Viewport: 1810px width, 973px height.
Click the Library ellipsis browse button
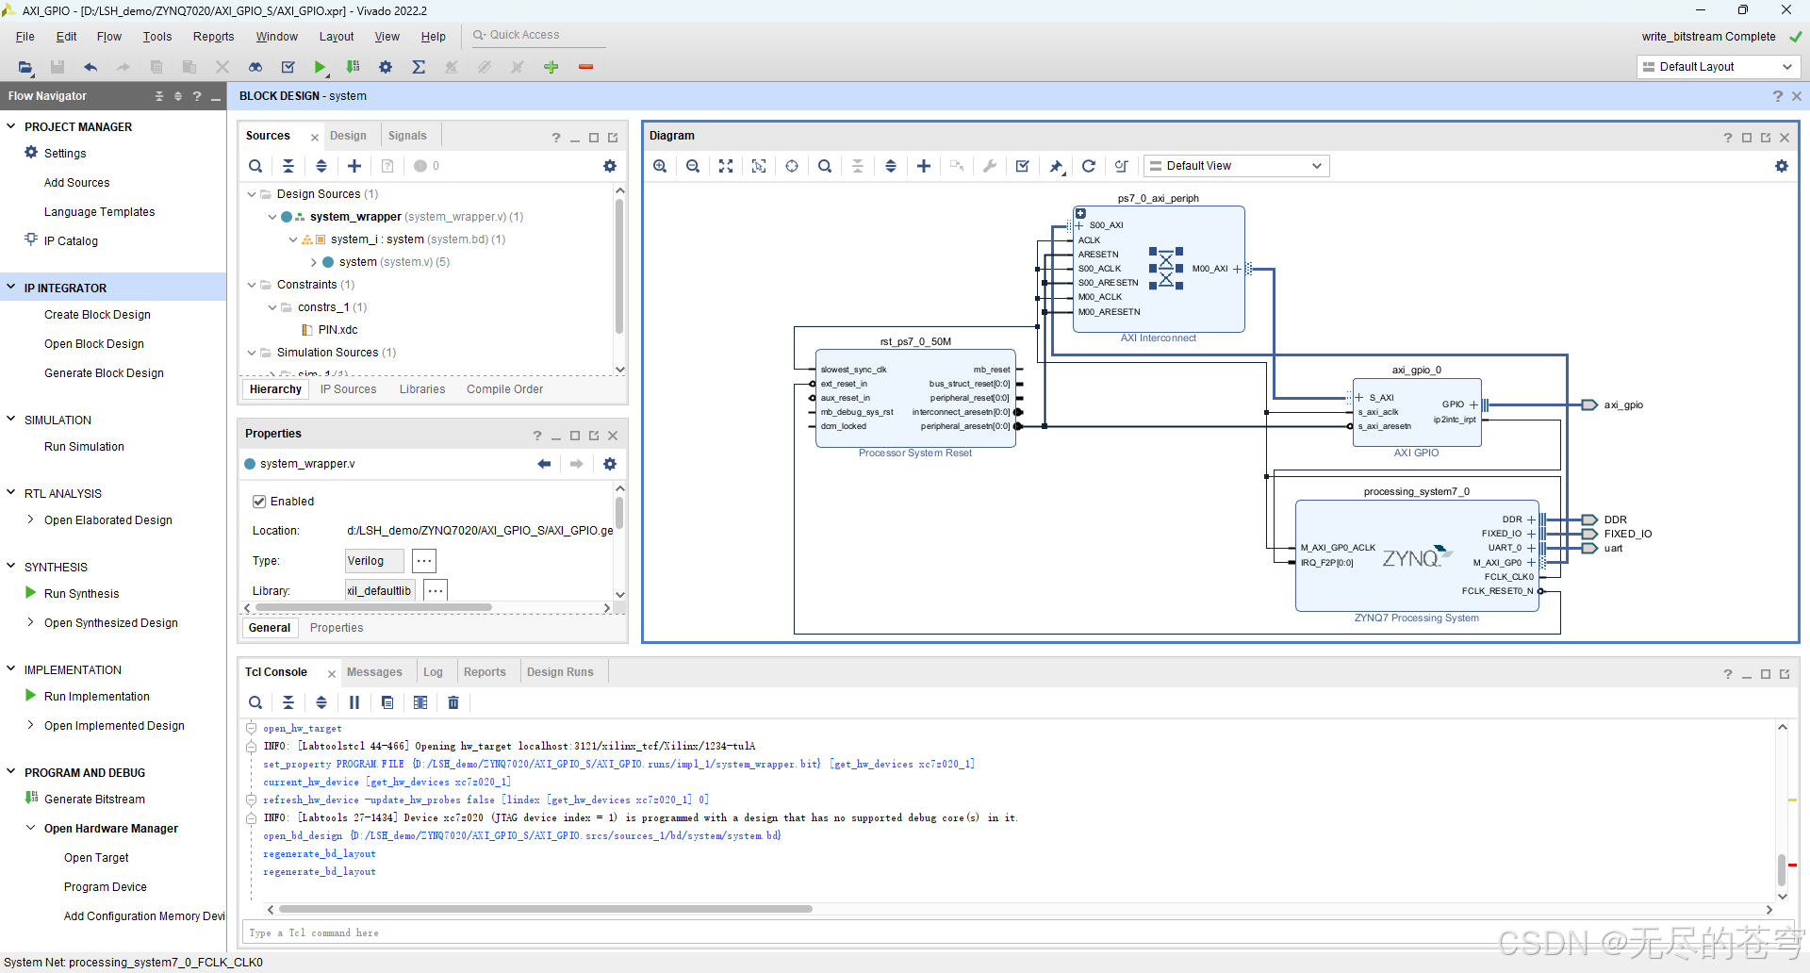435,591
